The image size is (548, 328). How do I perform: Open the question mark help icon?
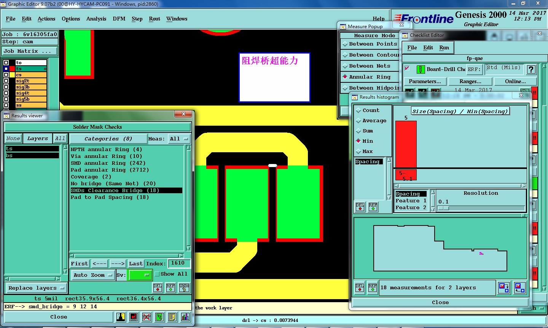tap(531, 69)
